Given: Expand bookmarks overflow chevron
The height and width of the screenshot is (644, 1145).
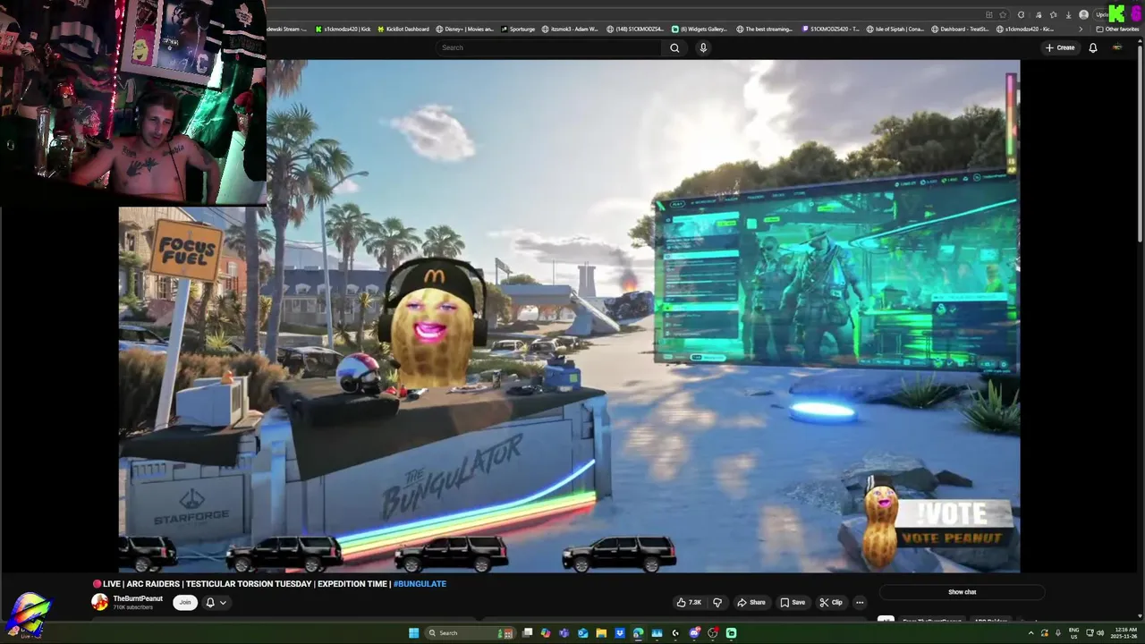Looking at the screenshot, I should 1081,30.
